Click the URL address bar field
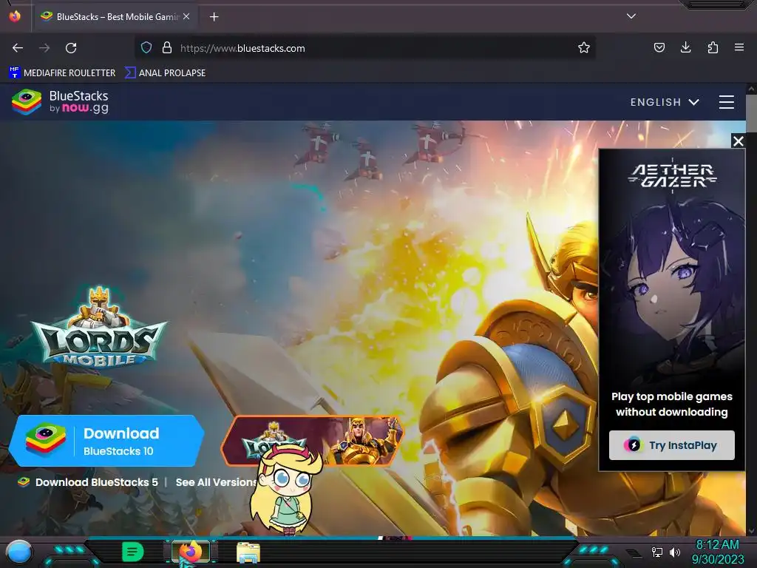The width and height of the screenshot is (757, 568). click(x=364, y=48)
